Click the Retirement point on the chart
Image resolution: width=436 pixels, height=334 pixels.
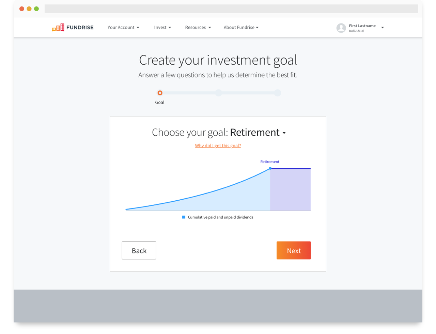coord(270,168)
